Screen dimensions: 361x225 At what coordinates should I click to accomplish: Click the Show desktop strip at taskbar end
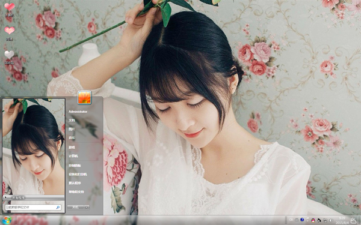[x=359, y=220]
